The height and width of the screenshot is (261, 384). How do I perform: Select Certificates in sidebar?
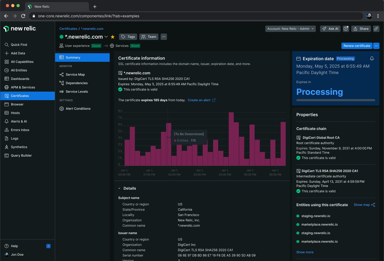pos(28,96)
